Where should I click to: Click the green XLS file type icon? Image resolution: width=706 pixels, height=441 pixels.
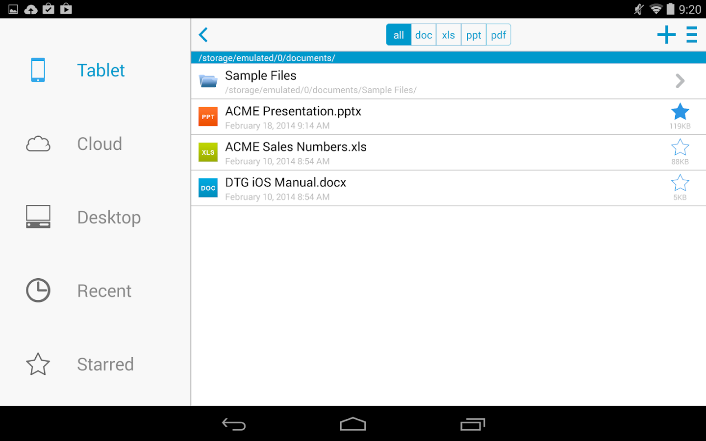(208, 152)
